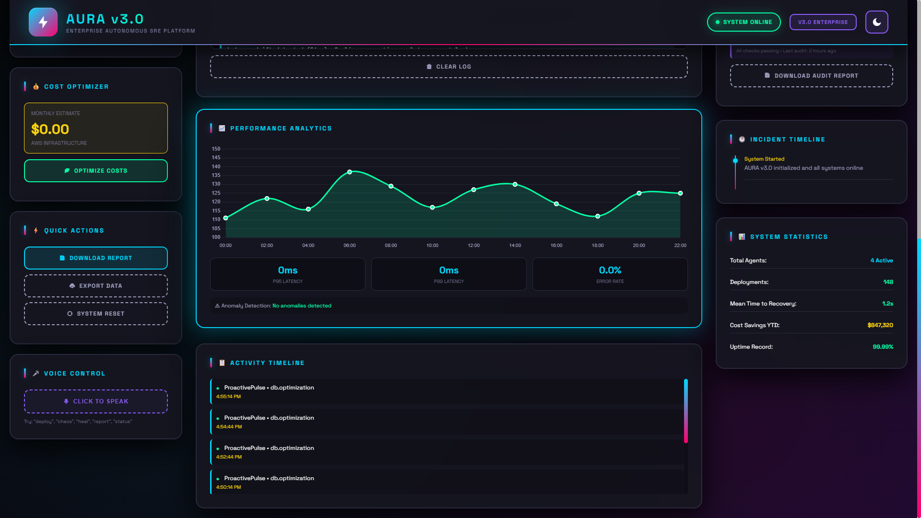Click the Performance Analytics chart icon

[x=222, y=129]
